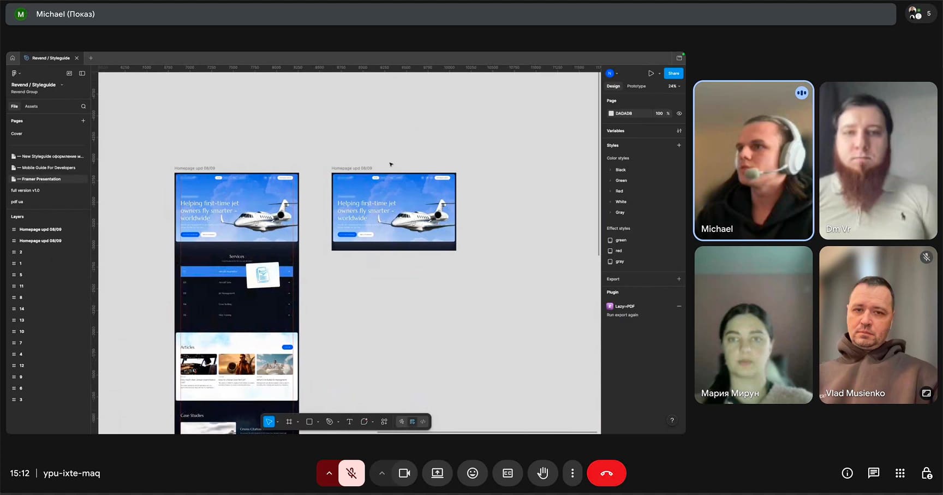
Task: Open Meet chat panel icon
Action: 873,473
